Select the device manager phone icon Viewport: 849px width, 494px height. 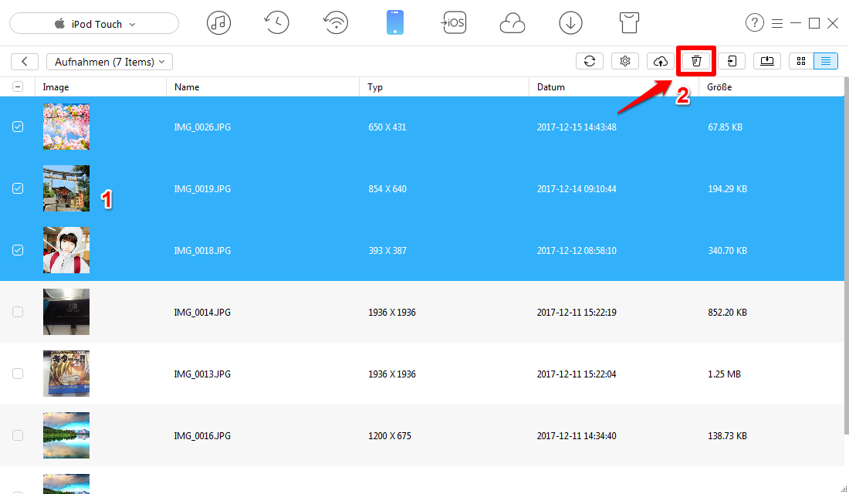395,22
